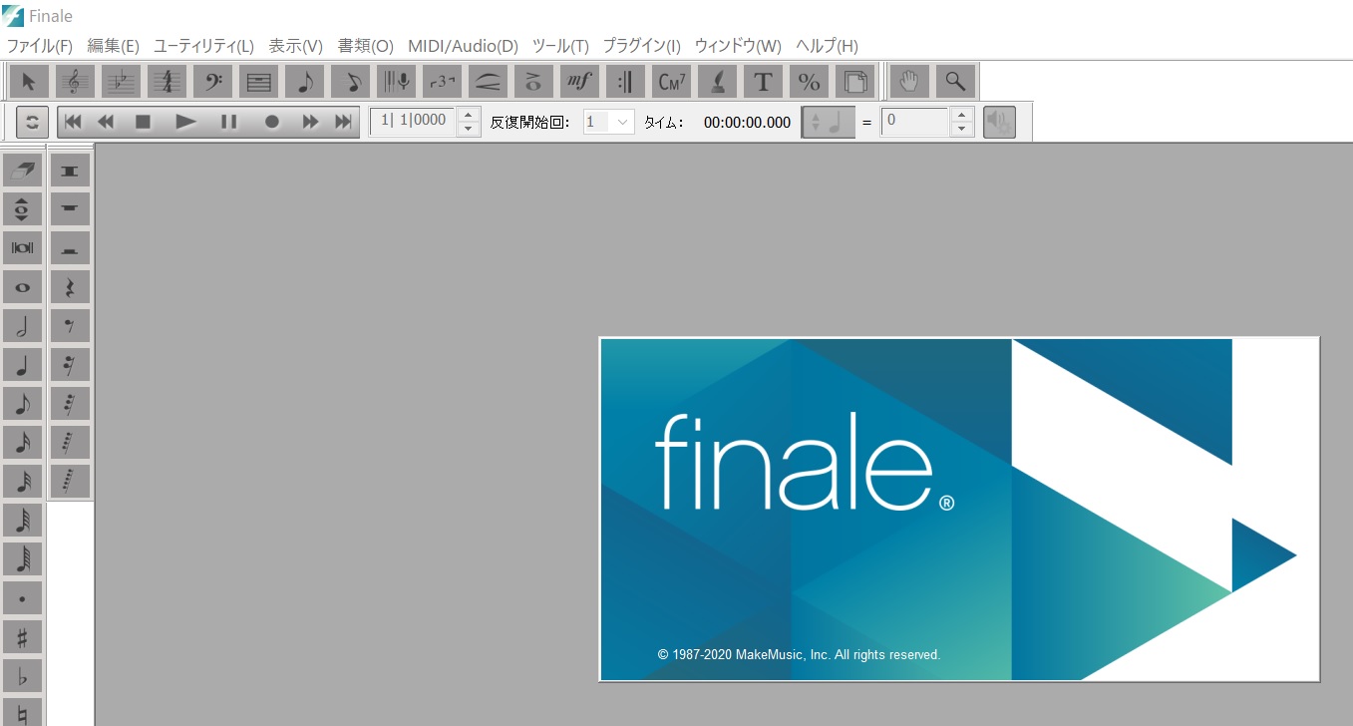The height and width of the screenshot is (726, 1353).
Task: Select the Tuplet tool
Action: click(442, 81)
